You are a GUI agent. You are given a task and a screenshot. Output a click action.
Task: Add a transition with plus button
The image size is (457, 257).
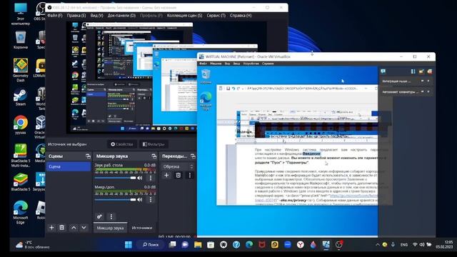(166, 175)
